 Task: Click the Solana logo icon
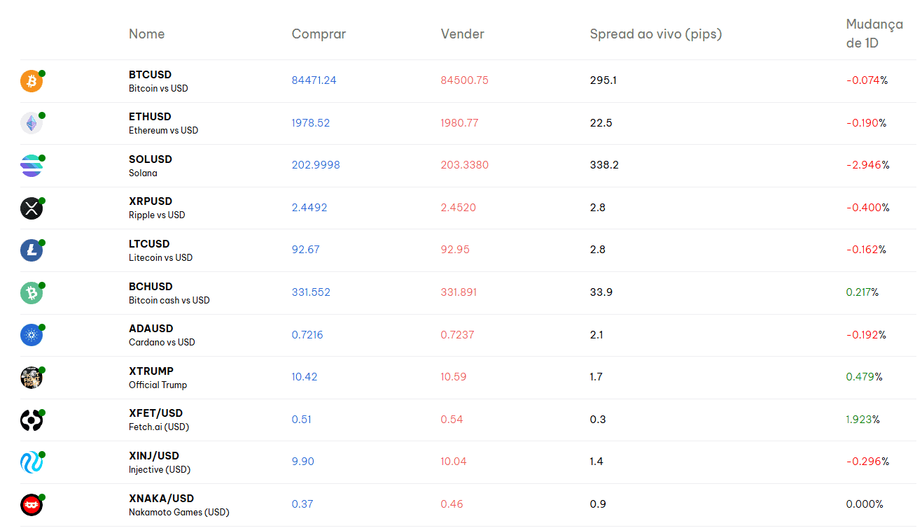(32, 166)
